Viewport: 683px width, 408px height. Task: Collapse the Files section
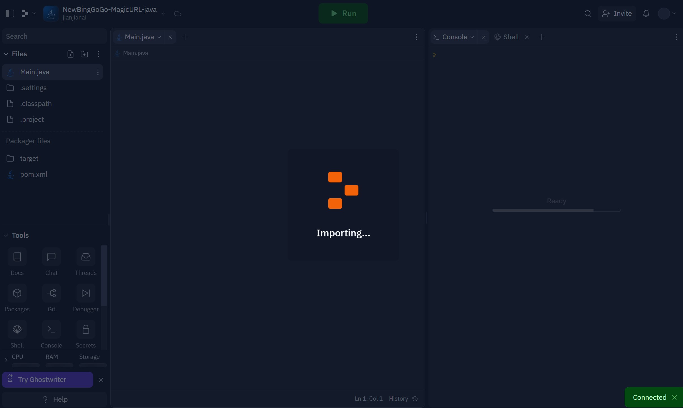click(x=5, y=54)
